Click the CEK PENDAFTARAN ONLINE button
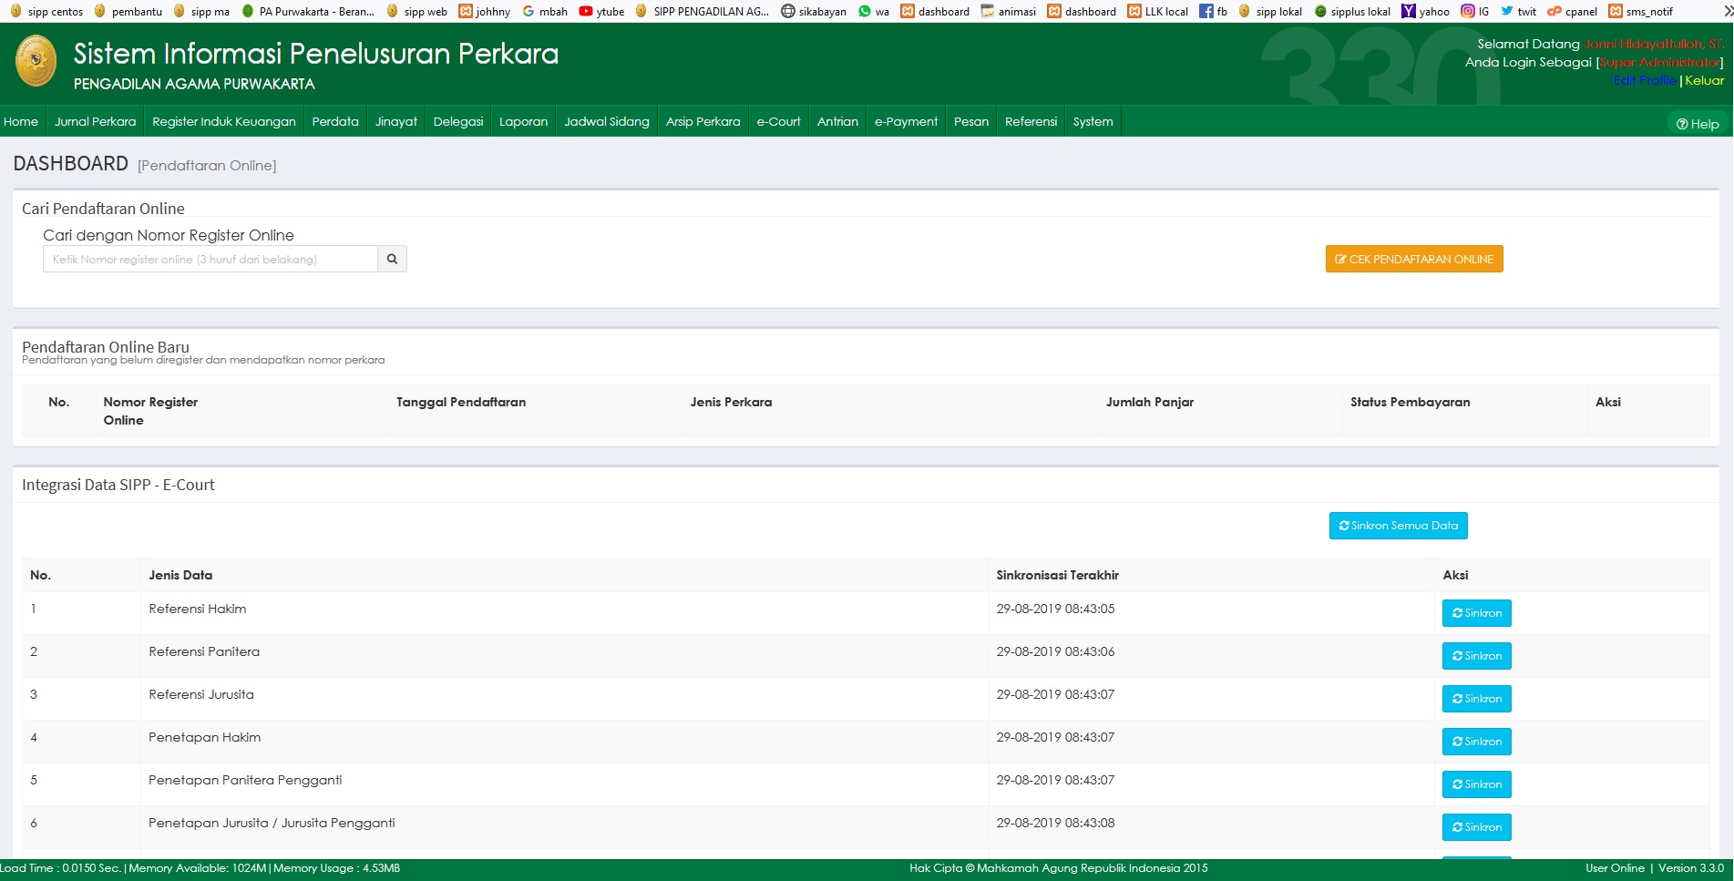This screenshot has width=1734, height=881. point(1414,259)
